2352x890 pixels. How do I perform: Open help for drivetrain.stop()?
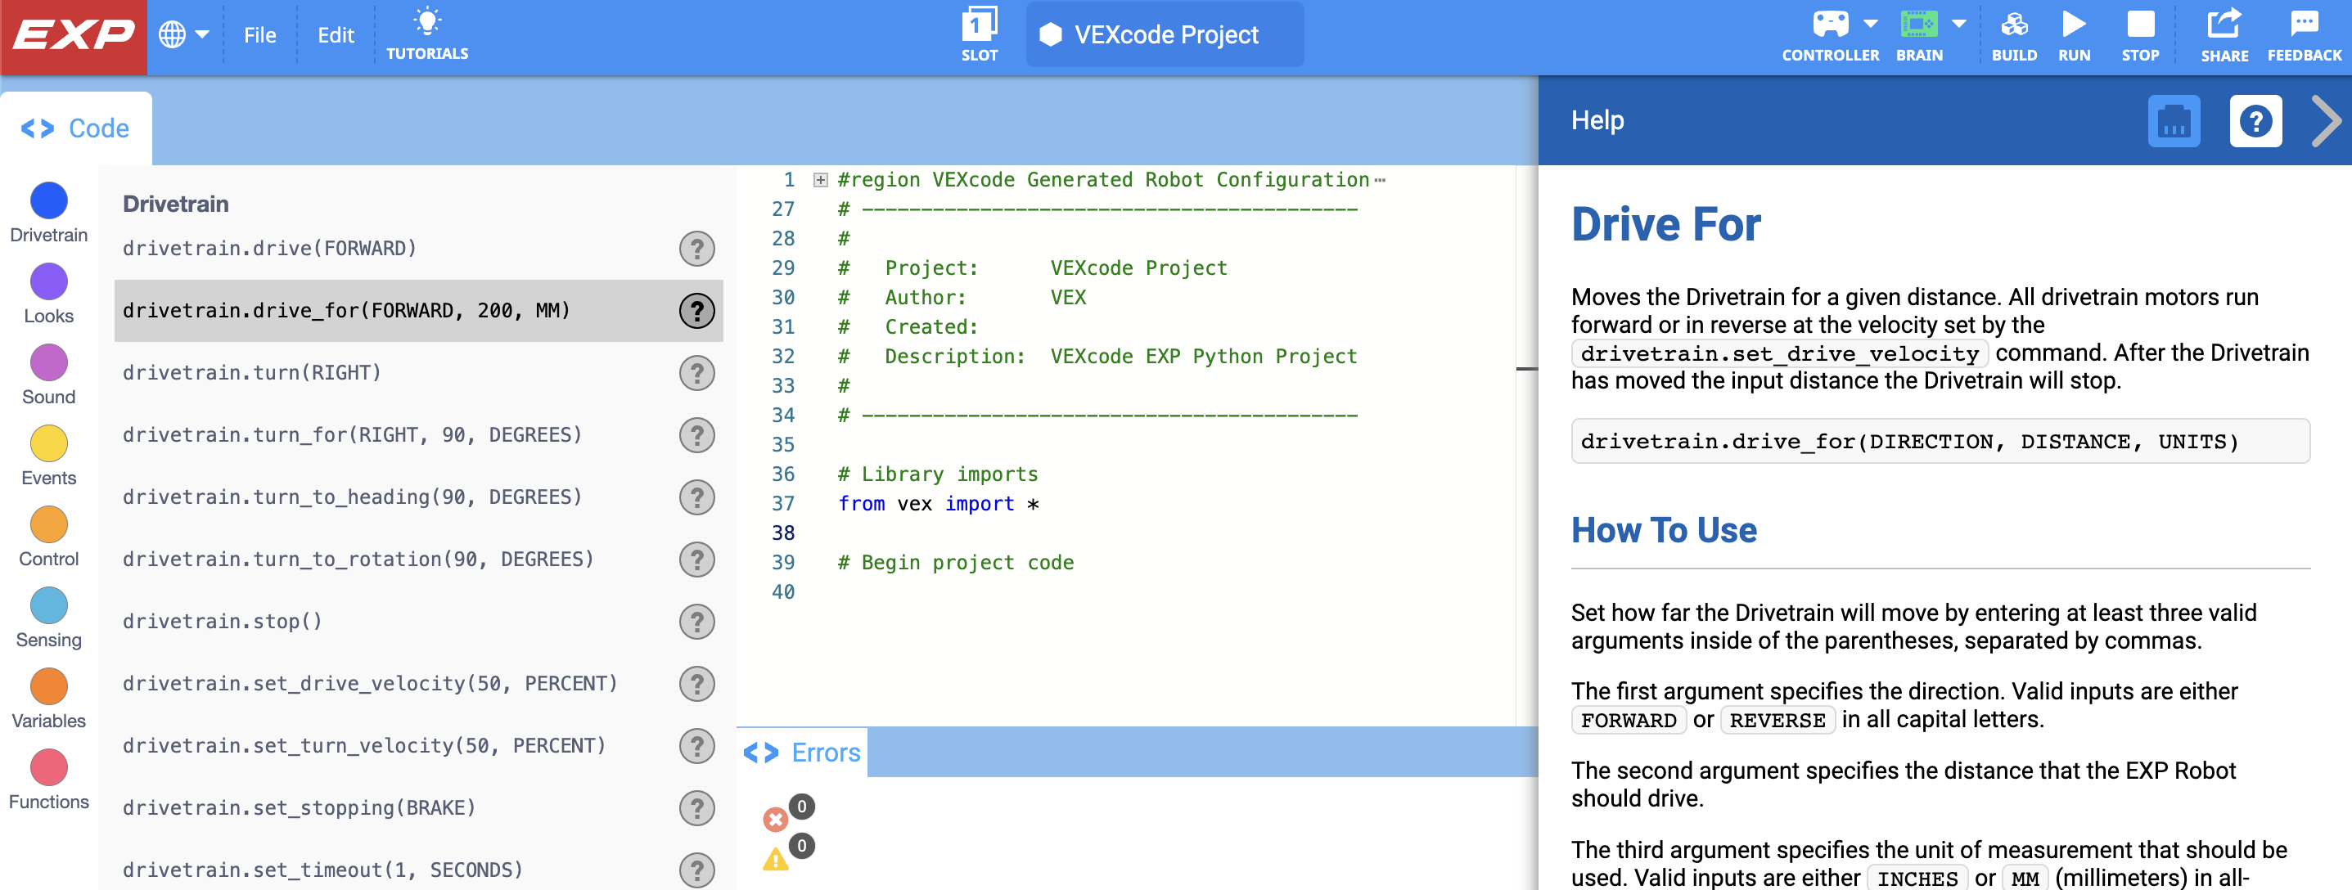click(x=696, y=622)
